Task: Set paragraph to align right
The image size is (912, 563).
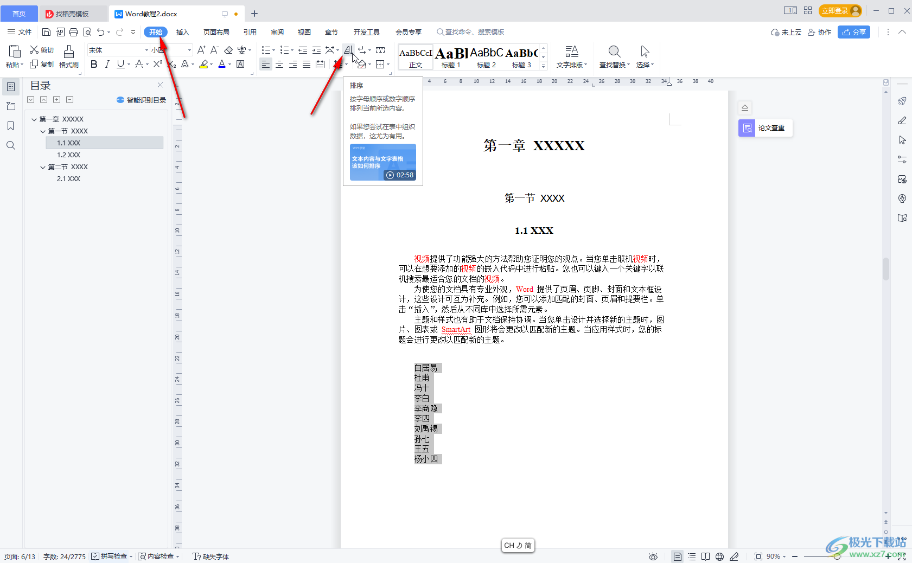Action: pos(293,64)
